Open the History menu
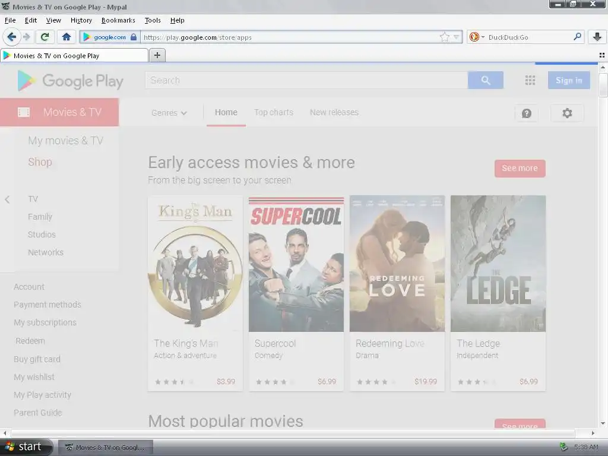Image resolution: width=608 pixels, height=456 pixels. tap(81, 20)
